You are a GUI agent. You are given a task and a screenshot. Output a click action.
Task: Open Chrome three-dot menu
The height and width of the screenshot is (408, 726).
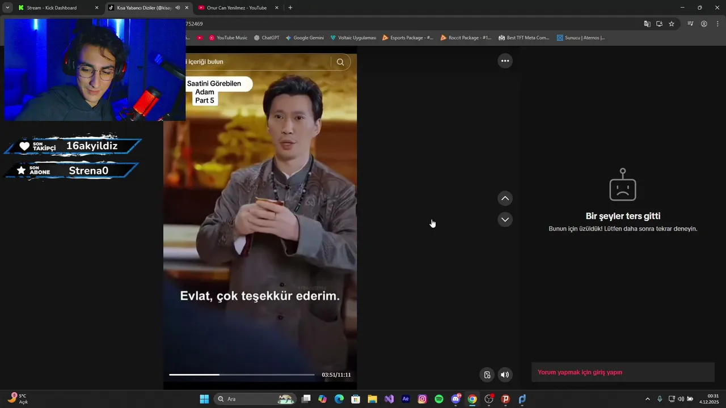(x=717, y=24)
